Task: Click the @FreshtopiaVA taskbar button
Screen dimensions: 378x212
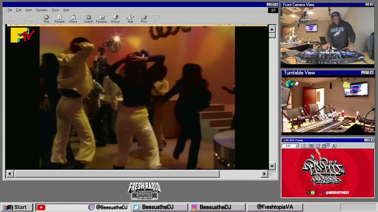Action: [275, 207]
